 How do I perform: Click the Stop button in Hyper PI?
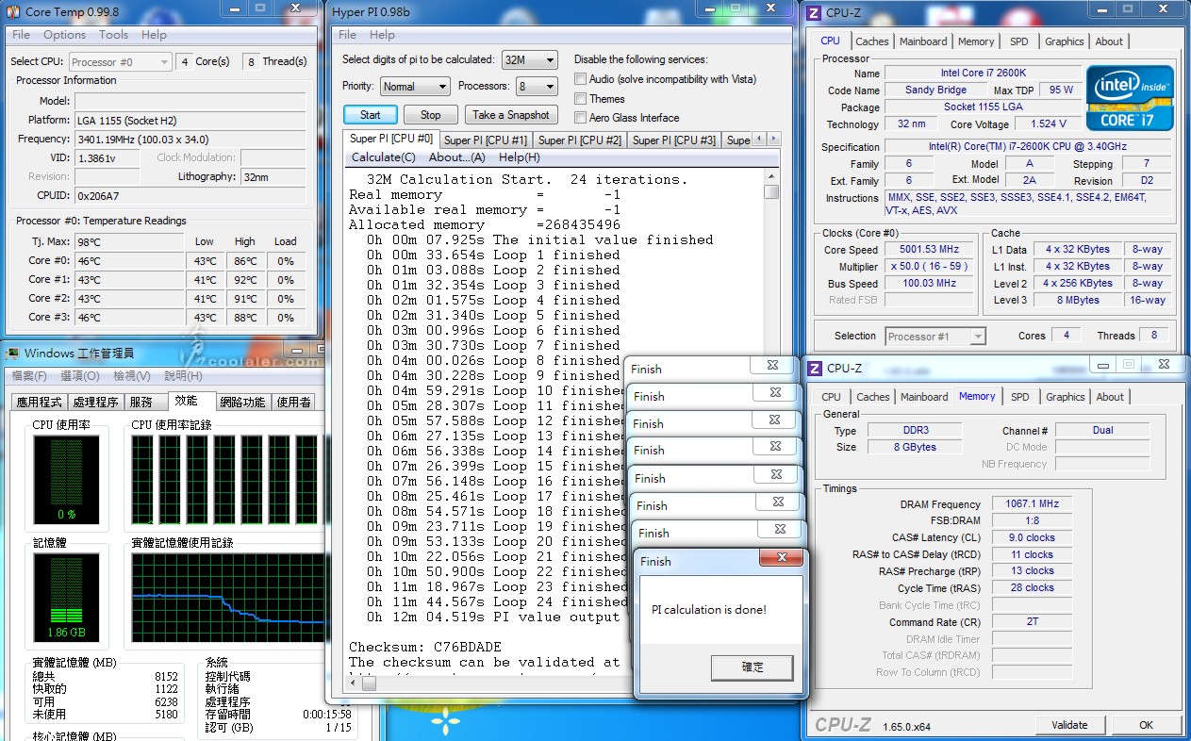click(x=430, y=115)
